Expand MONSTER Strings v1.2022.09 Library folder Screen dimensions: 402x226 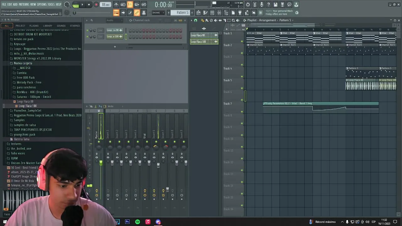coord(37,58)
